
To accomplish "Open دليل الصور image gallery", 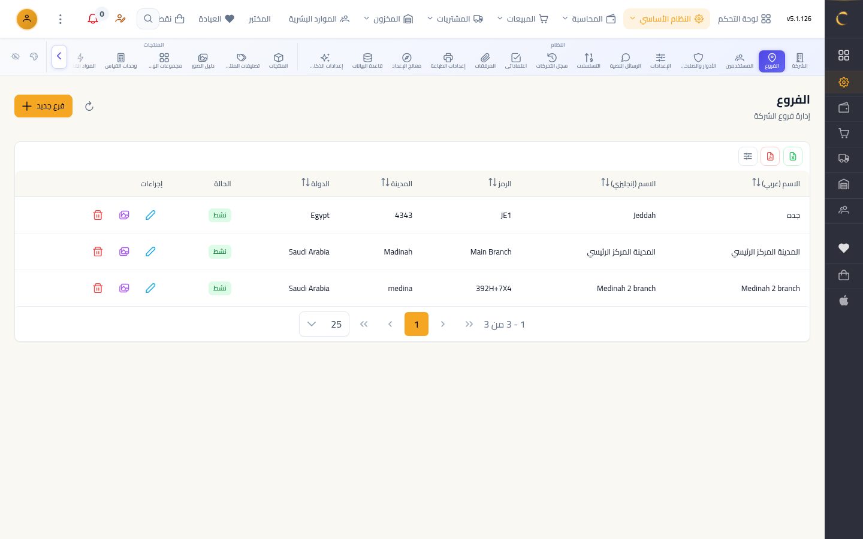I will click(x=203, y=60).
